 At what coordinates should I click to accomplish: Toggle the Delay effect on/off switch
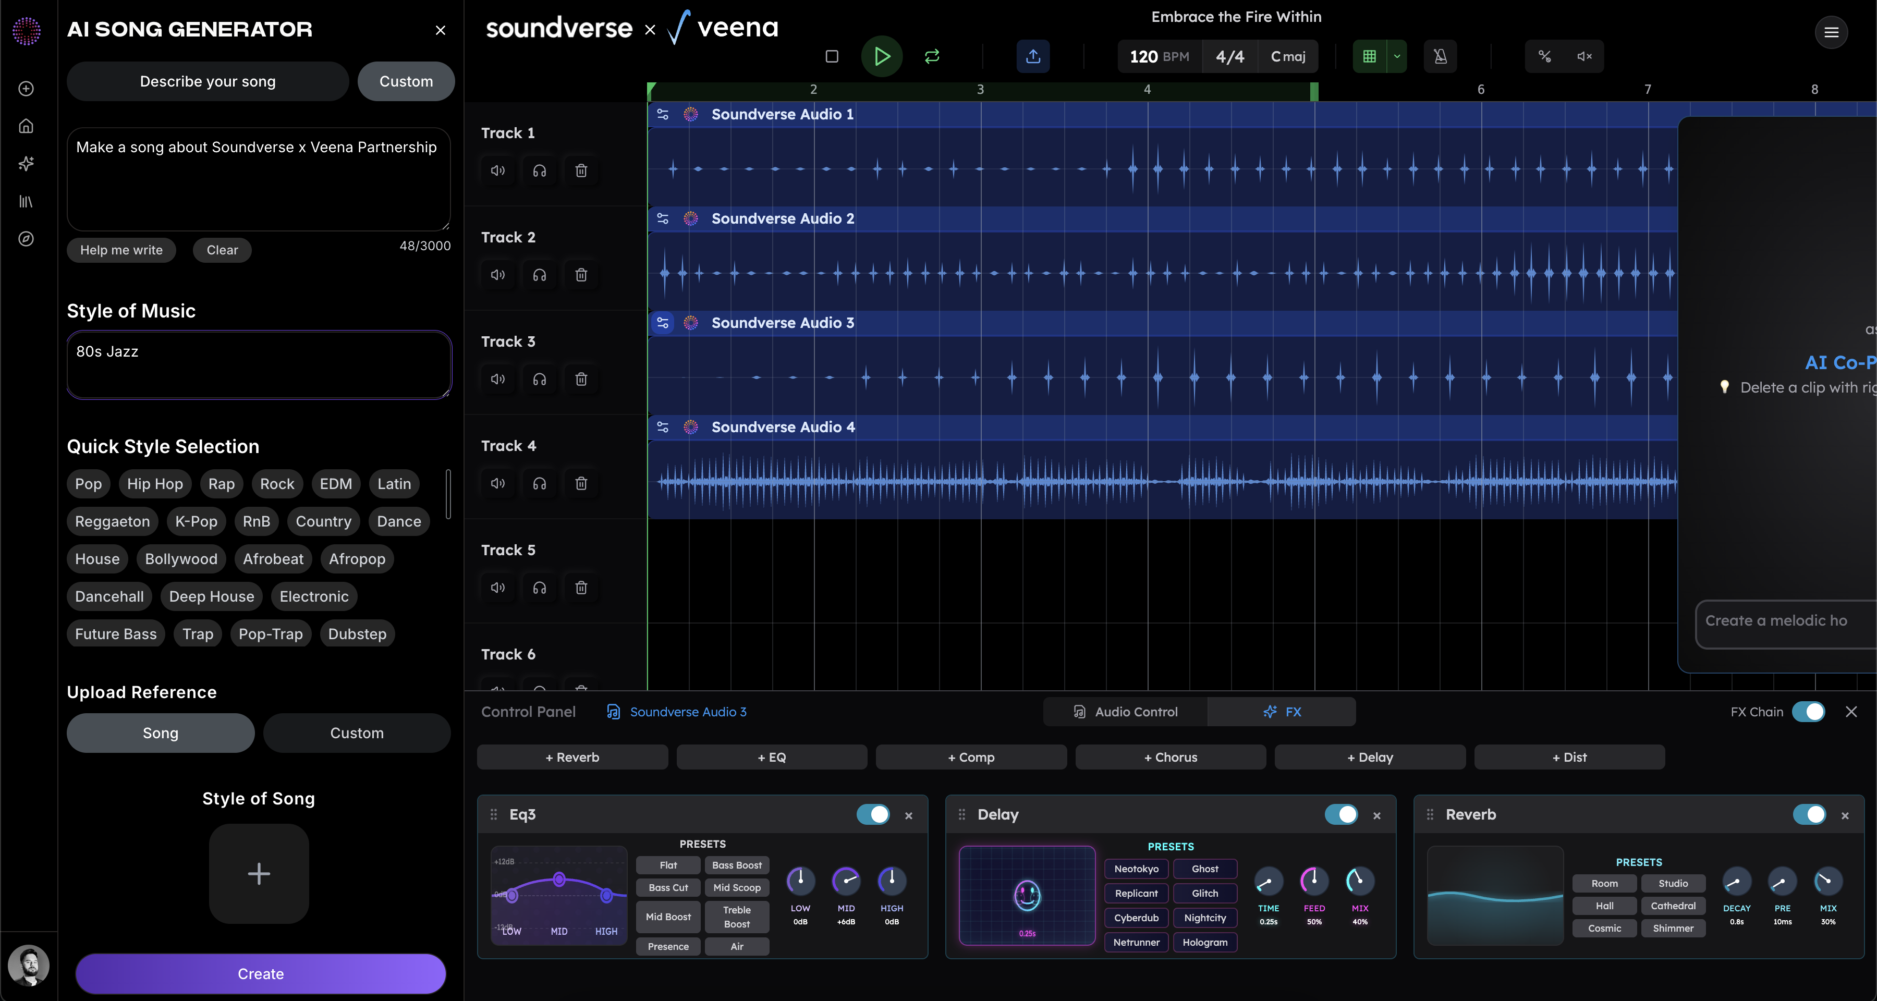[x=1340, y=814]
